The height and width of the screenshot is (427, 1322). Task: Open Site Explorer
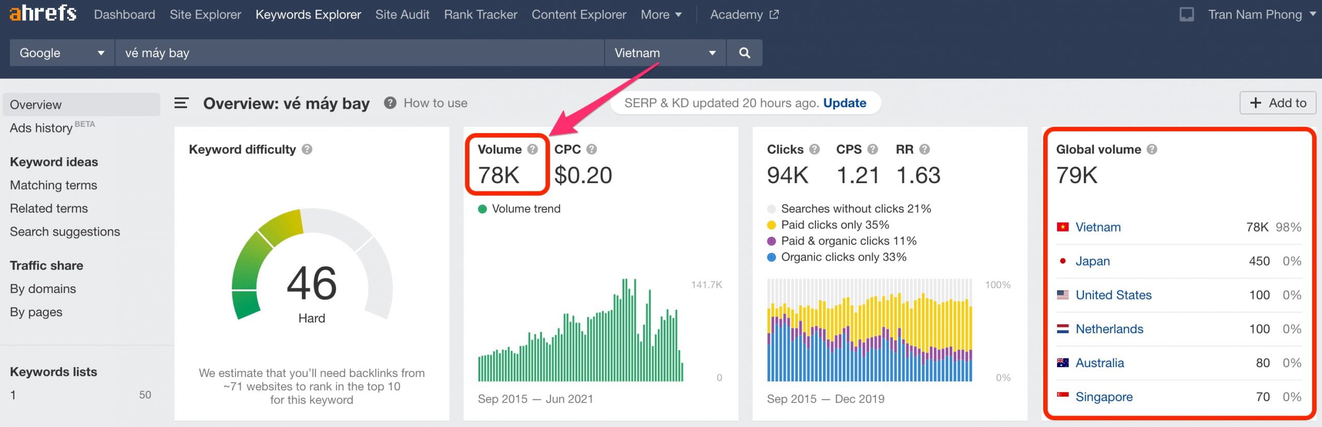tap(206, 14)
